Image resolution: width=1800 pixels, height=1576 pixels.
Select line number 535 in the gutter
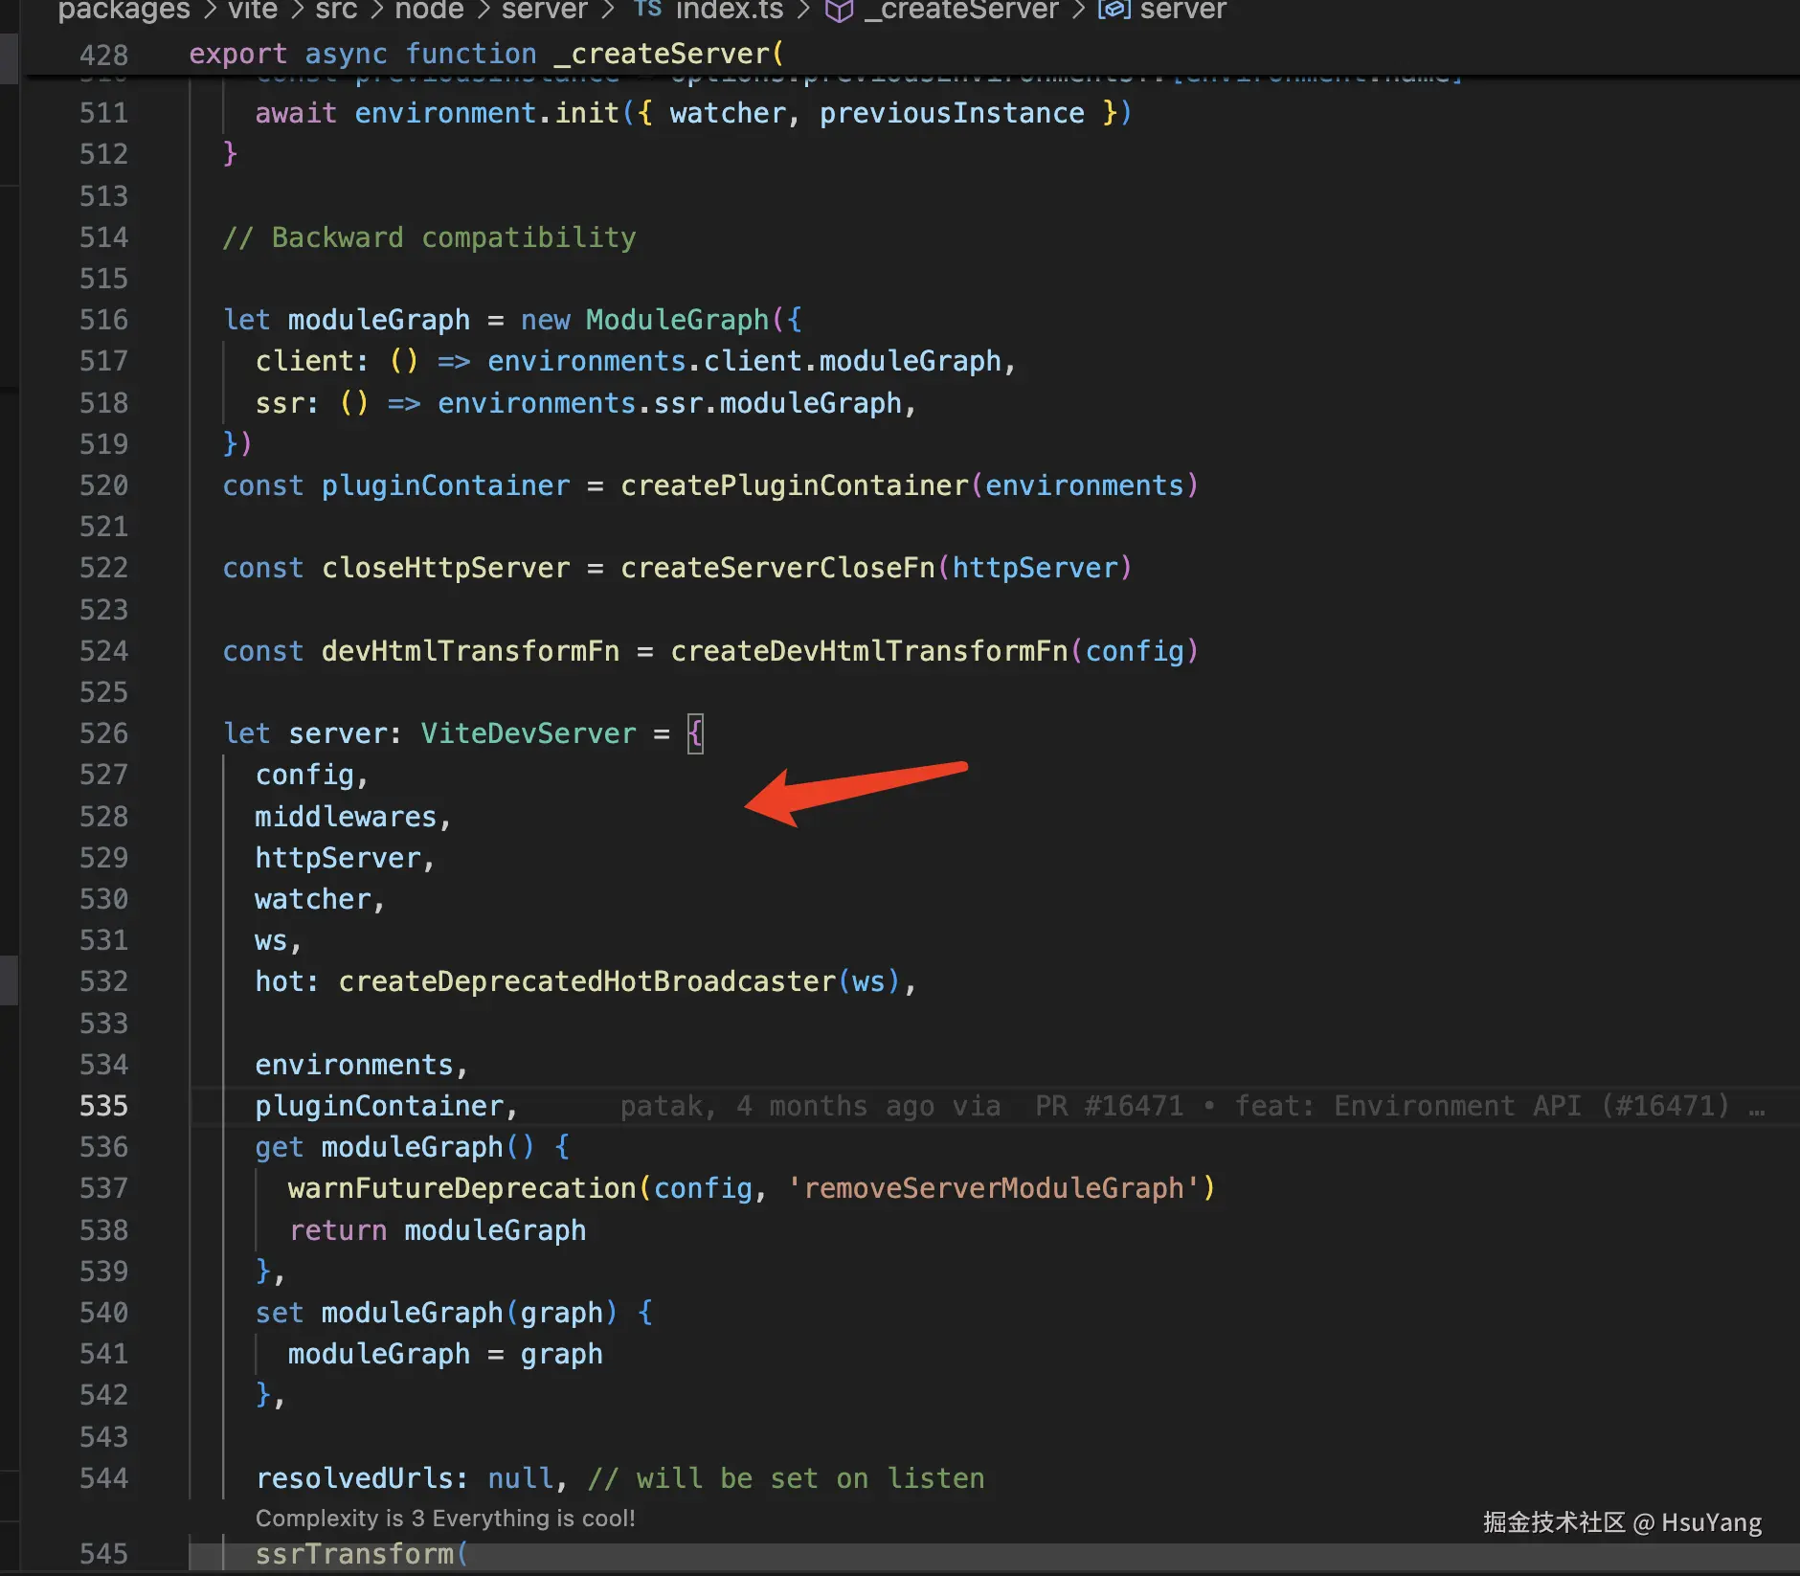pos(103,1106)
